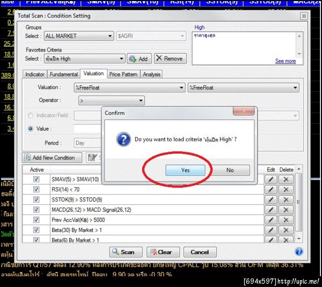
Task: Open the second %FreeFloat dropdown
Action: click(x=243, y=88)
